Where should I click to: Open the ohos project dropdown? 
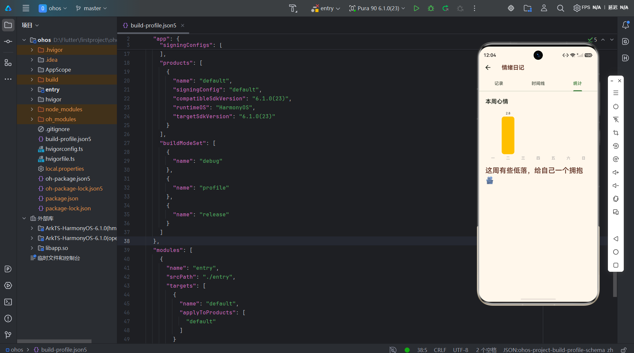click(x=53, y=8)
